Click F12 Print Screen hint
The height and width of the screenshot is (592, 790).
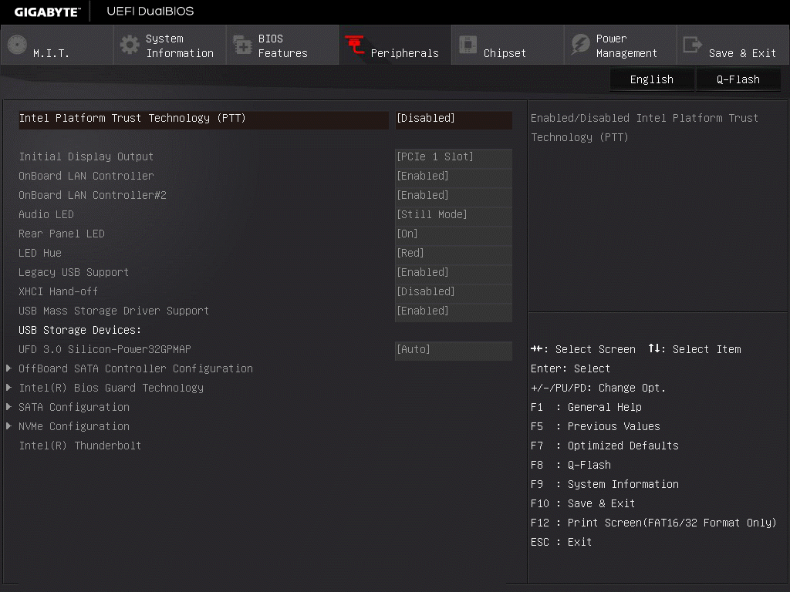(x=653, y=523)
